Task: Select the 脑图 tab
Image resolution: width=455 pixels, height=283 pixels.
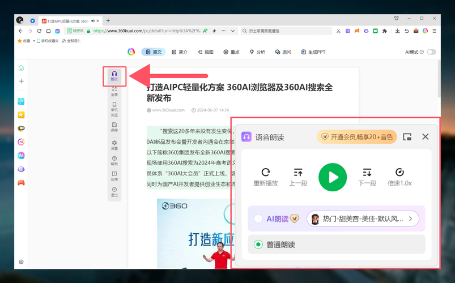Action: click(x=206, y=52)
